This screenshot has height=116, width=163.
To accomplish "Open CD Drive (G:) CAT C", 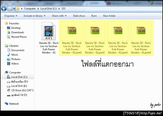I will pyautogui.click(x=23, y=90).
